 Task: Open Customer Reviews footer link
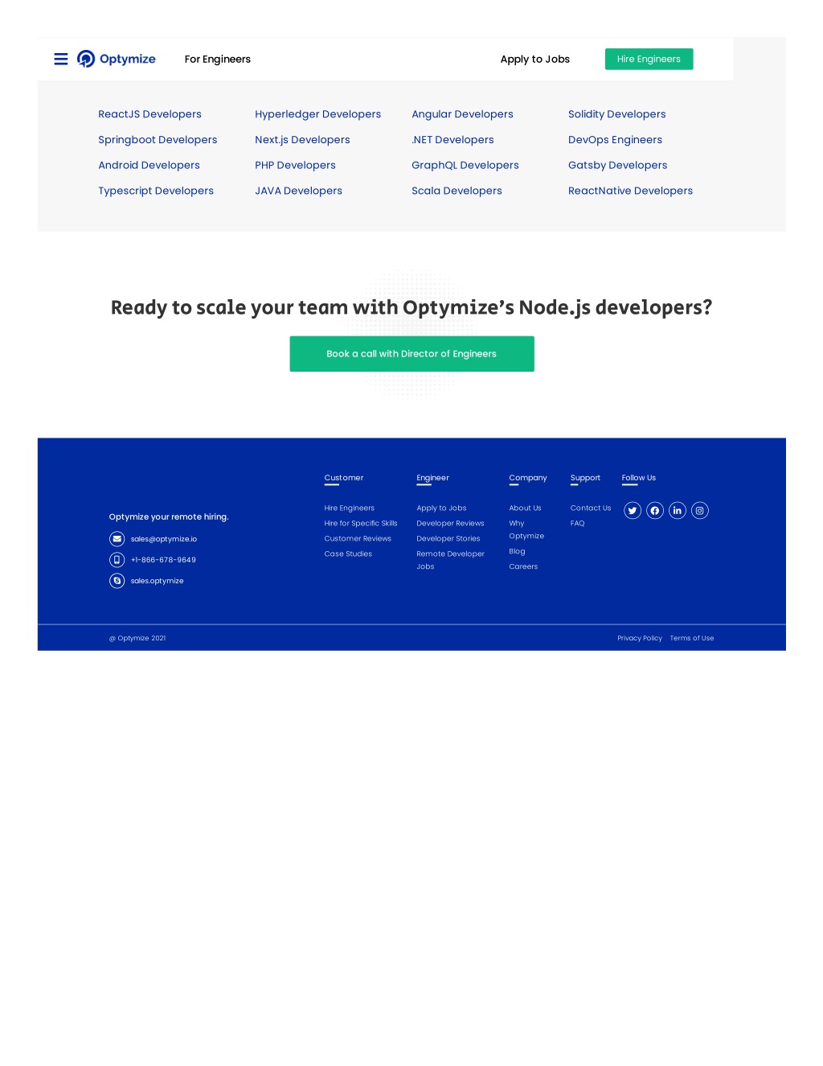[x=358, y=539]
